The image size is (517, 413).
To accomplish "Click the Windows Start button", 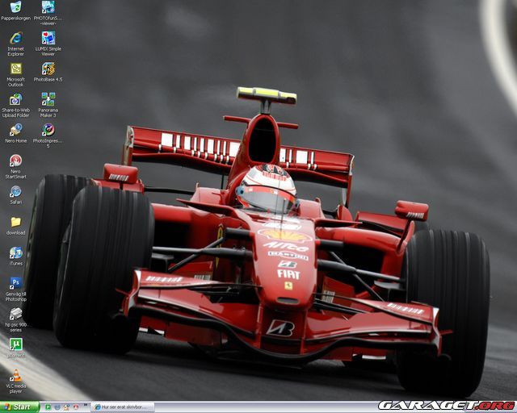I will click(x=19, y=407).
